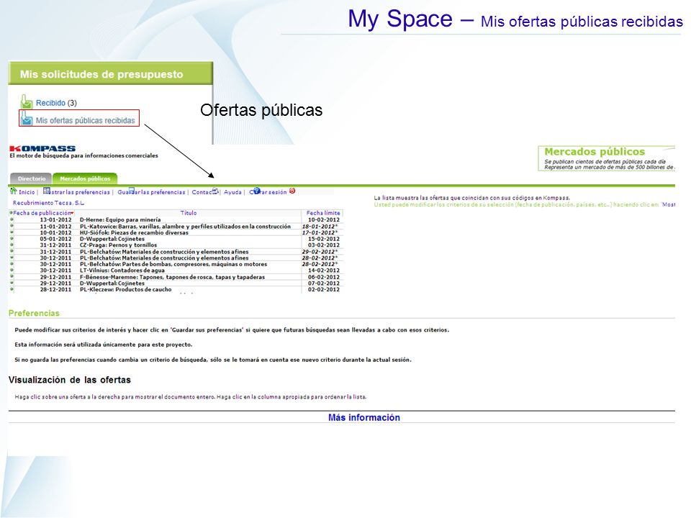Click Visualización de las ofertas heading

click(x=70, y=380)
